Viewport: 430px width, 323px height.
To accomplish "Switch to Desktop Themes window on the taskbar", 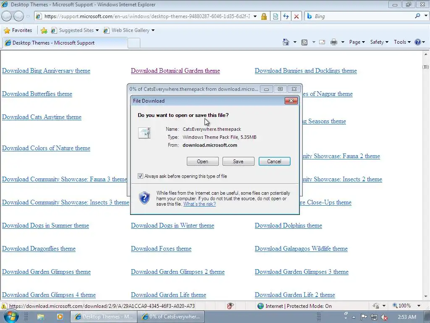I will 104,317.
